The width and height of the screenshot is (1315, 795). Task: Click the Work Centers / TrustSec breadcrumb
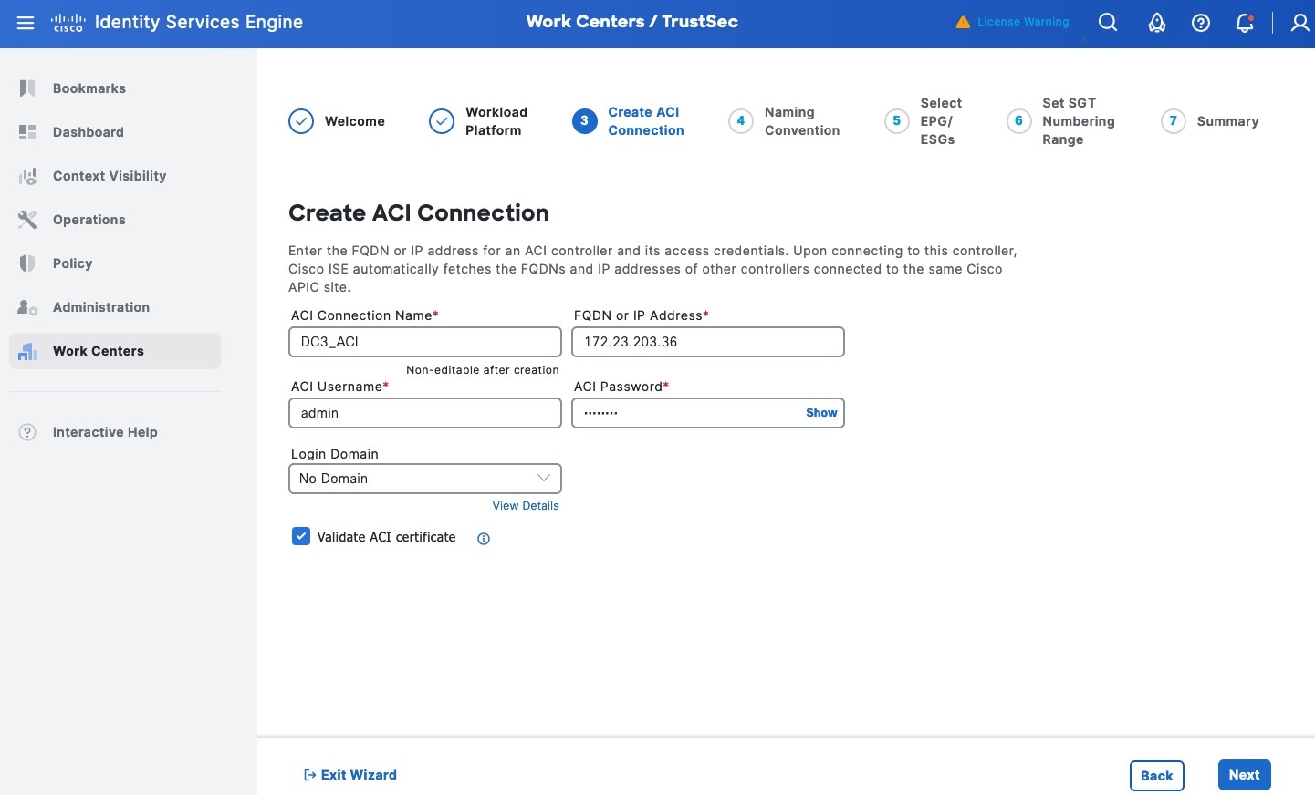click(632, 21)
